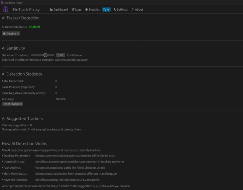243x190 pixels.
Task: Switch to the Logs tab
Action: coord(76,10)
